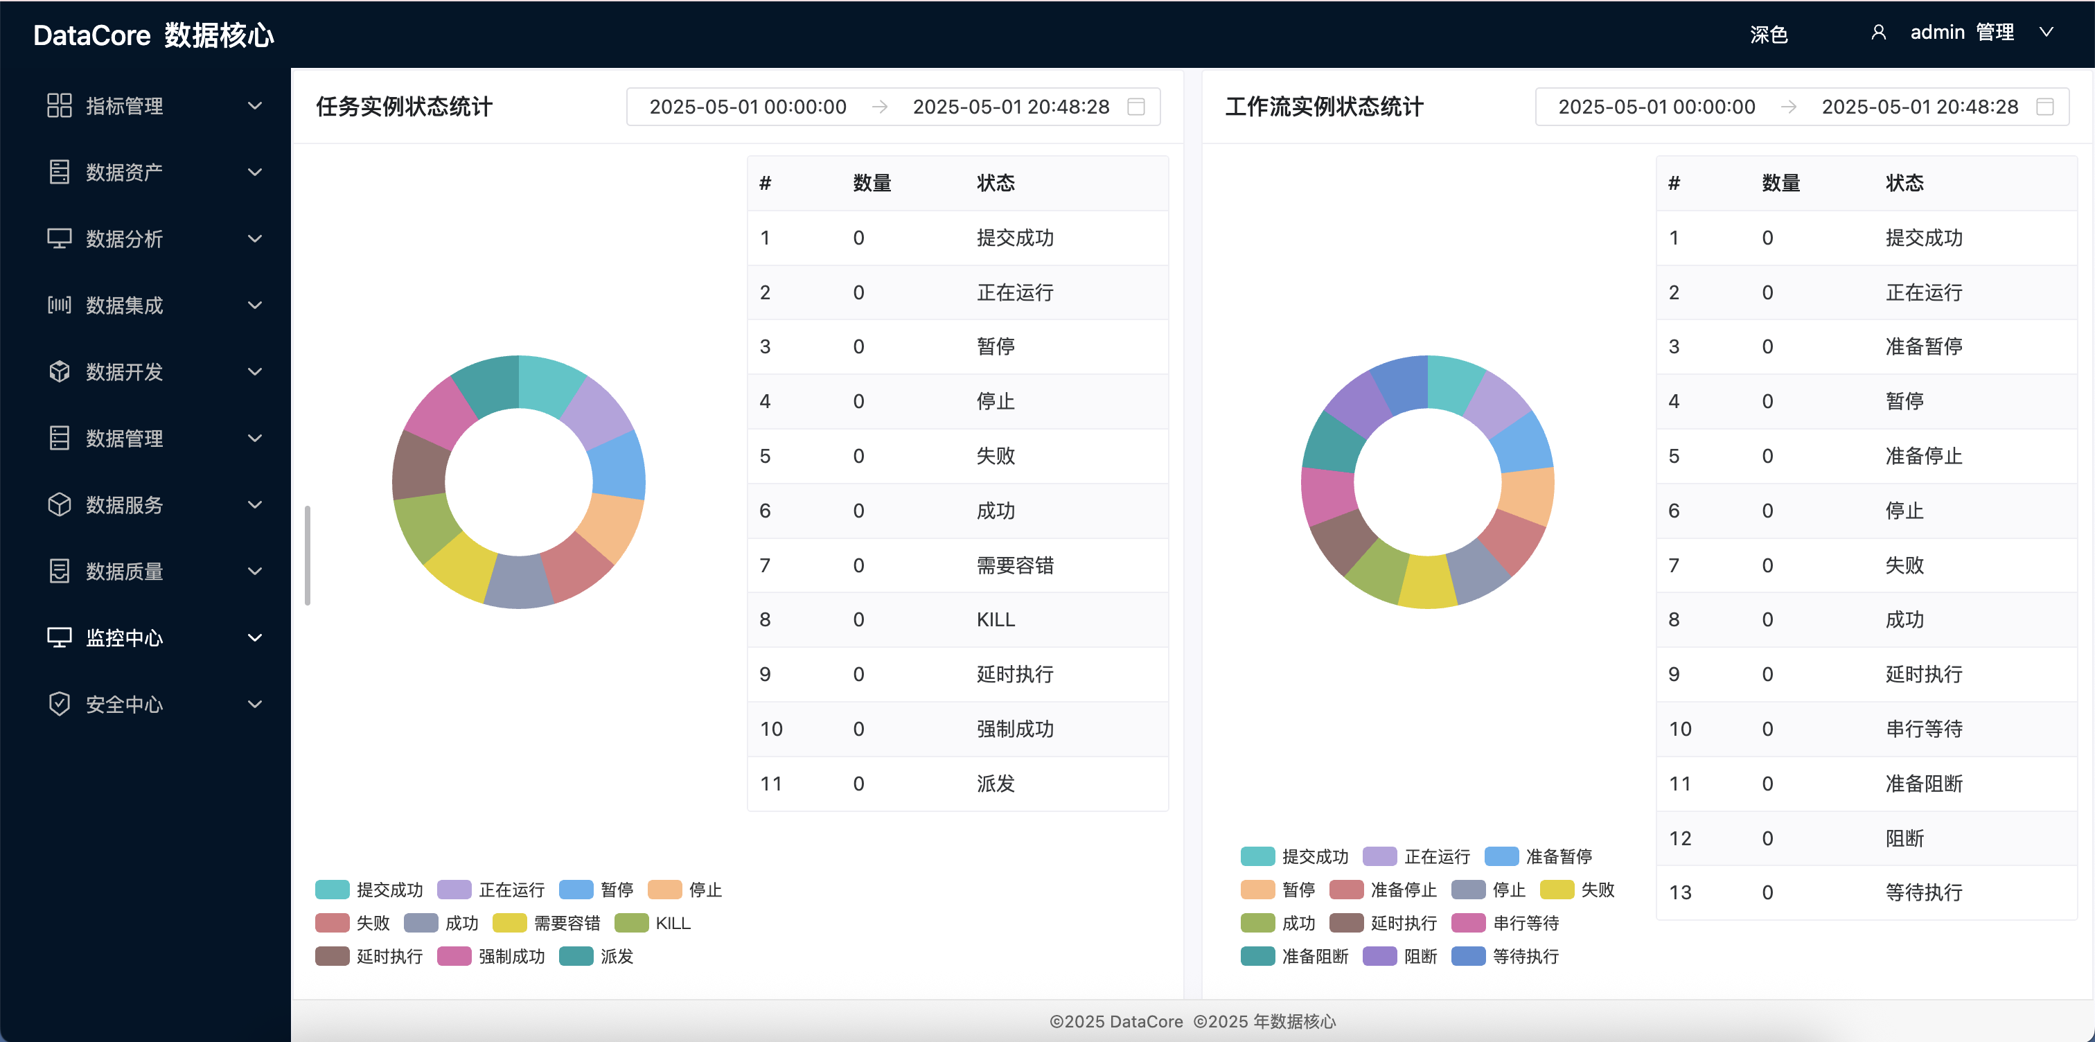
Task: Toggle 提交成功 legend in task chart
Action: (x=370, y=890)
